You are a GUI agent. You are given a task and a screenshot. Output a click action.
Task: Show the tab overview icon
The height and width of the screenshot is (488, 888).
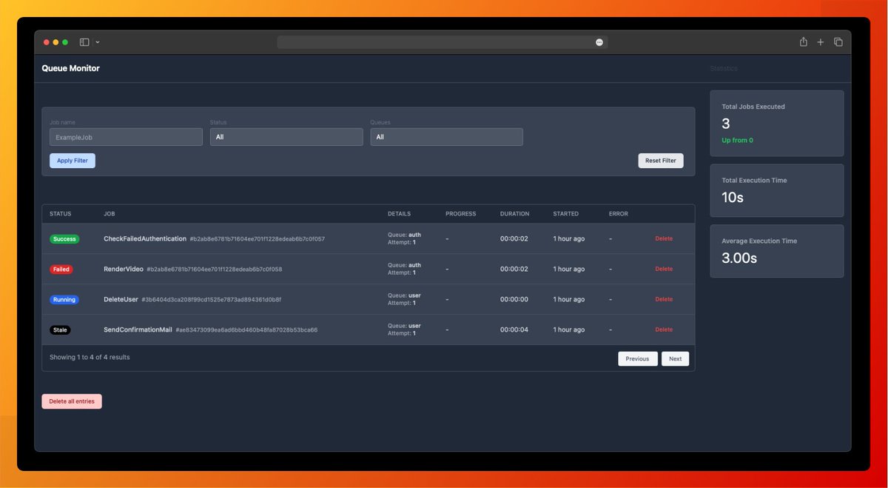click(x=838, y=42)
